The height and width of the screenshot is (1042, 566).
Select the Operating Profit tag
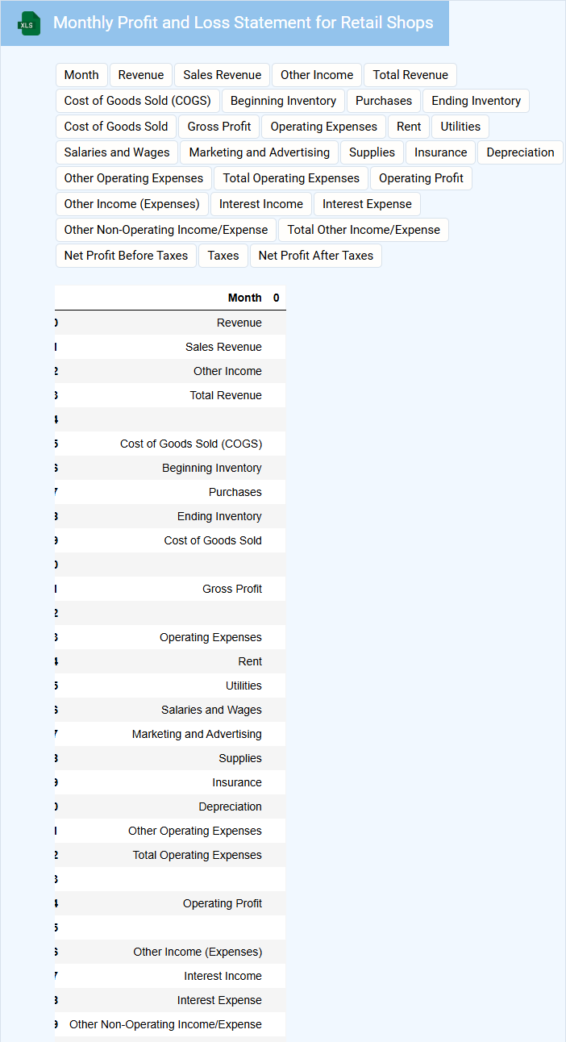point(421,178)
